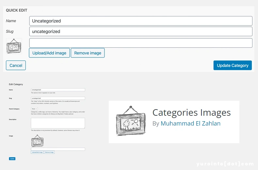The image size is (258, 170).
Task: Click the Slug field in Quick Edit
Action: (x=141, y=31)
